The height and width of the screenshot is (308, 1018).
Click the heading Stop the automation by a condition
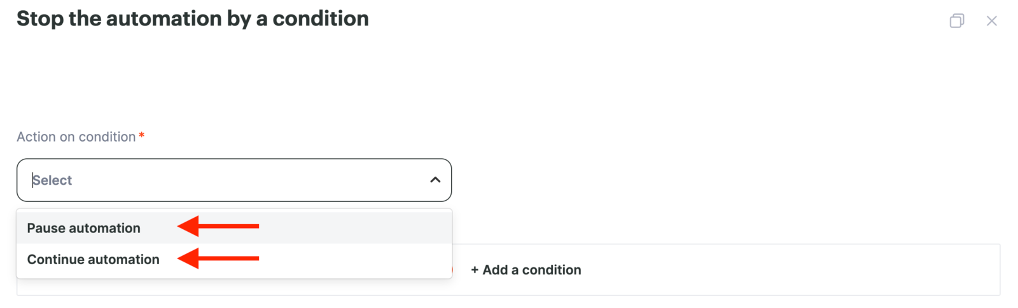(x=193, y=18)
